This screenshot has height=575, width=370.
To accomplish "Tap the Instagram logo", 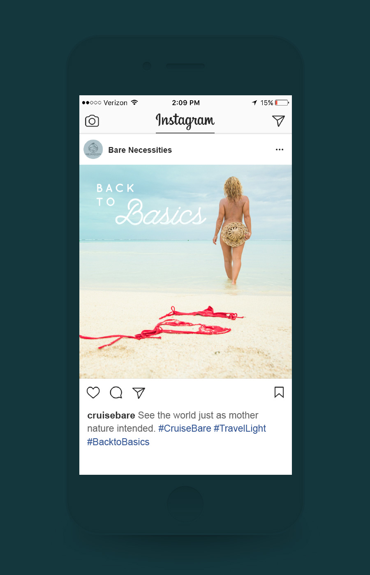I will click(185, 121).
